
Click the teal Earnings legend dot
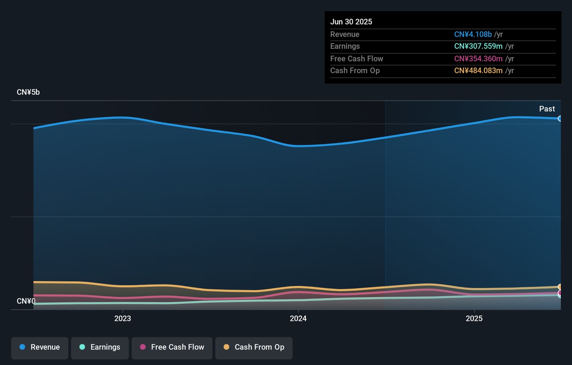pos(82,347)
